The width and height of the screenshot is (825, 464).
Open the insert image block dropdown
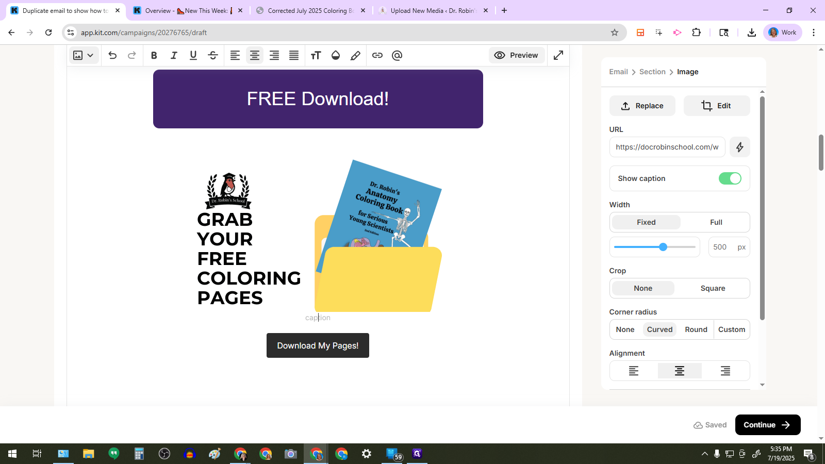pyautogui.click(x=83, y=56)
